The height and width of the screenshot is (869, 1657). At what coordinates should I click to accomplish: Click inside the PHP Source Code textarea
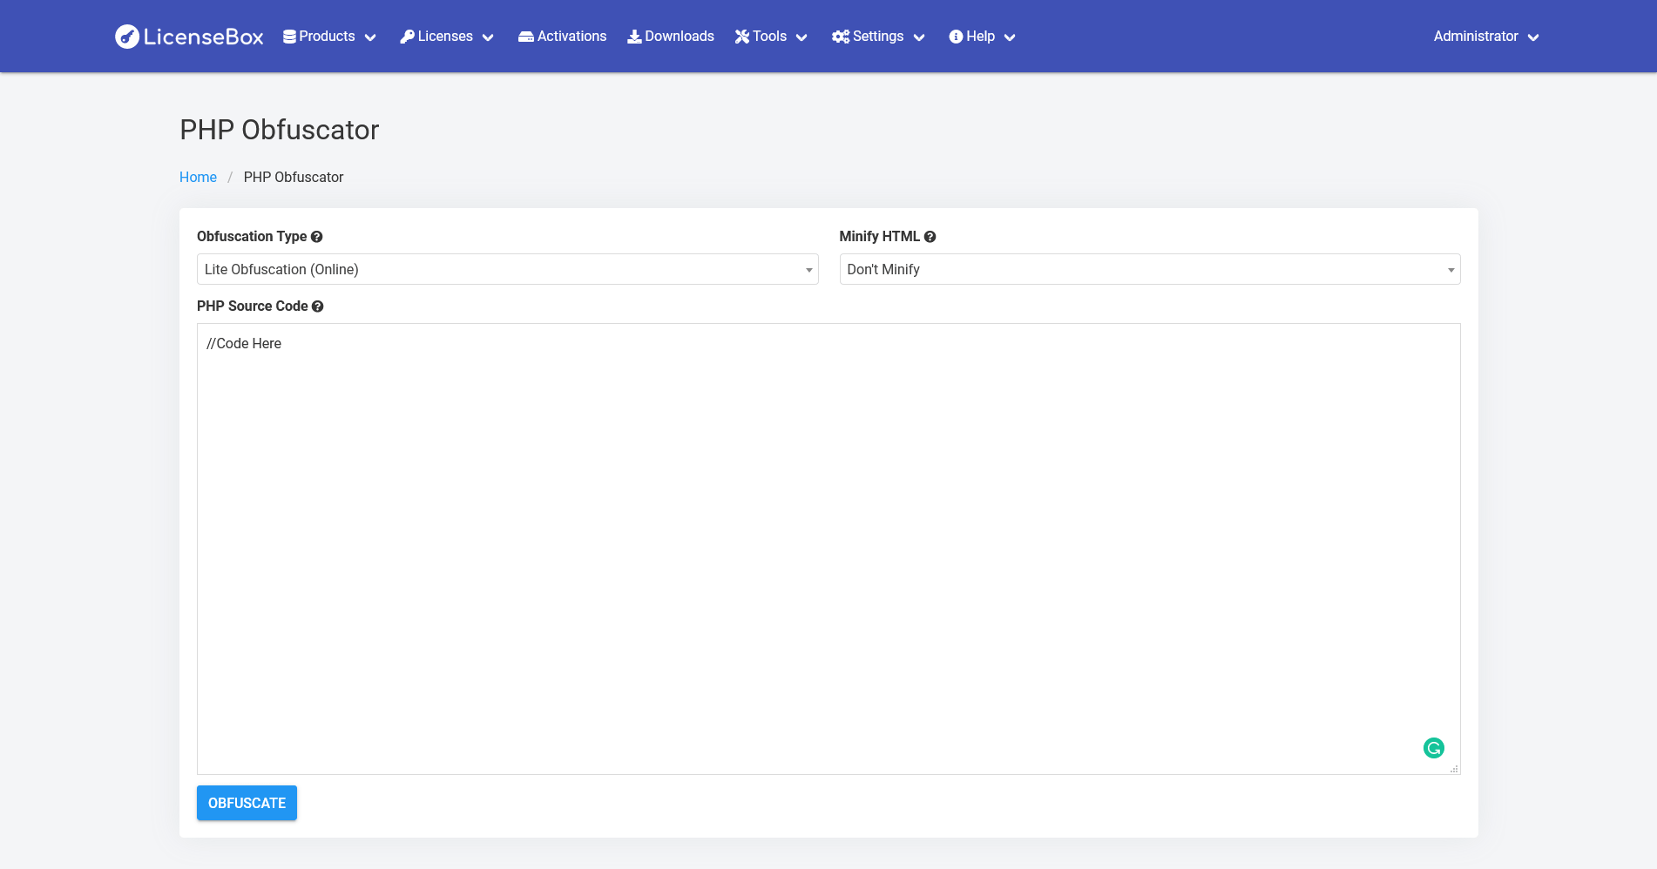[828, 549]
